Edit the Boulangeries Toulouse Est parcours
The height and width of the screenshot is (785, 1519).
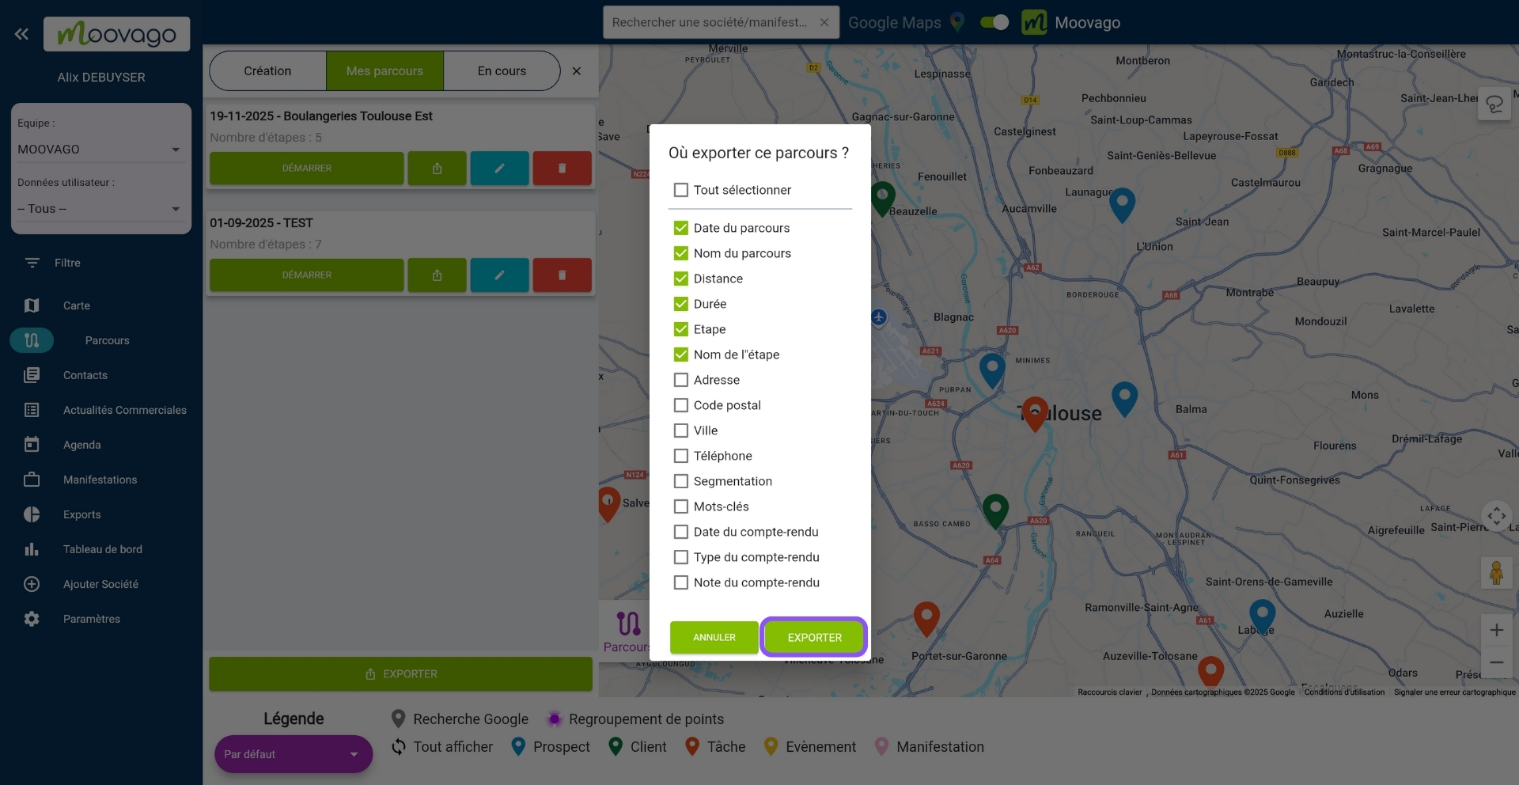click(499, 168)
